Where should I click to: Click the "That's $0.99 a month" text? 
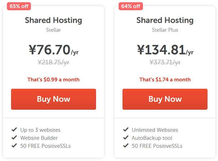[x=54, y=80]
